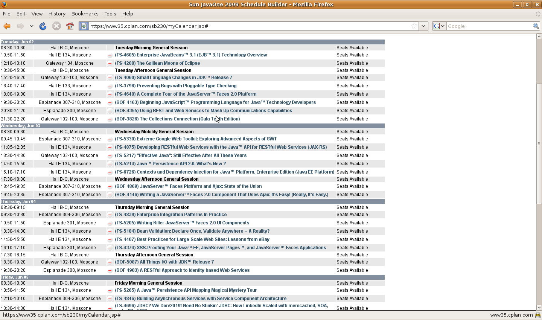Viewport: 542px width, 320px height.
Task: Remove TS-5265 Java Persistence API Mapping session
Action: coord(110,291)
